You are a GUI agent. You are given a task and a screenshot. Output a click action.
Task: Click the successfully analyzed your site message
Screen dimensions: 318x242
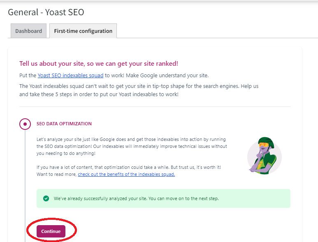point(136,198)
